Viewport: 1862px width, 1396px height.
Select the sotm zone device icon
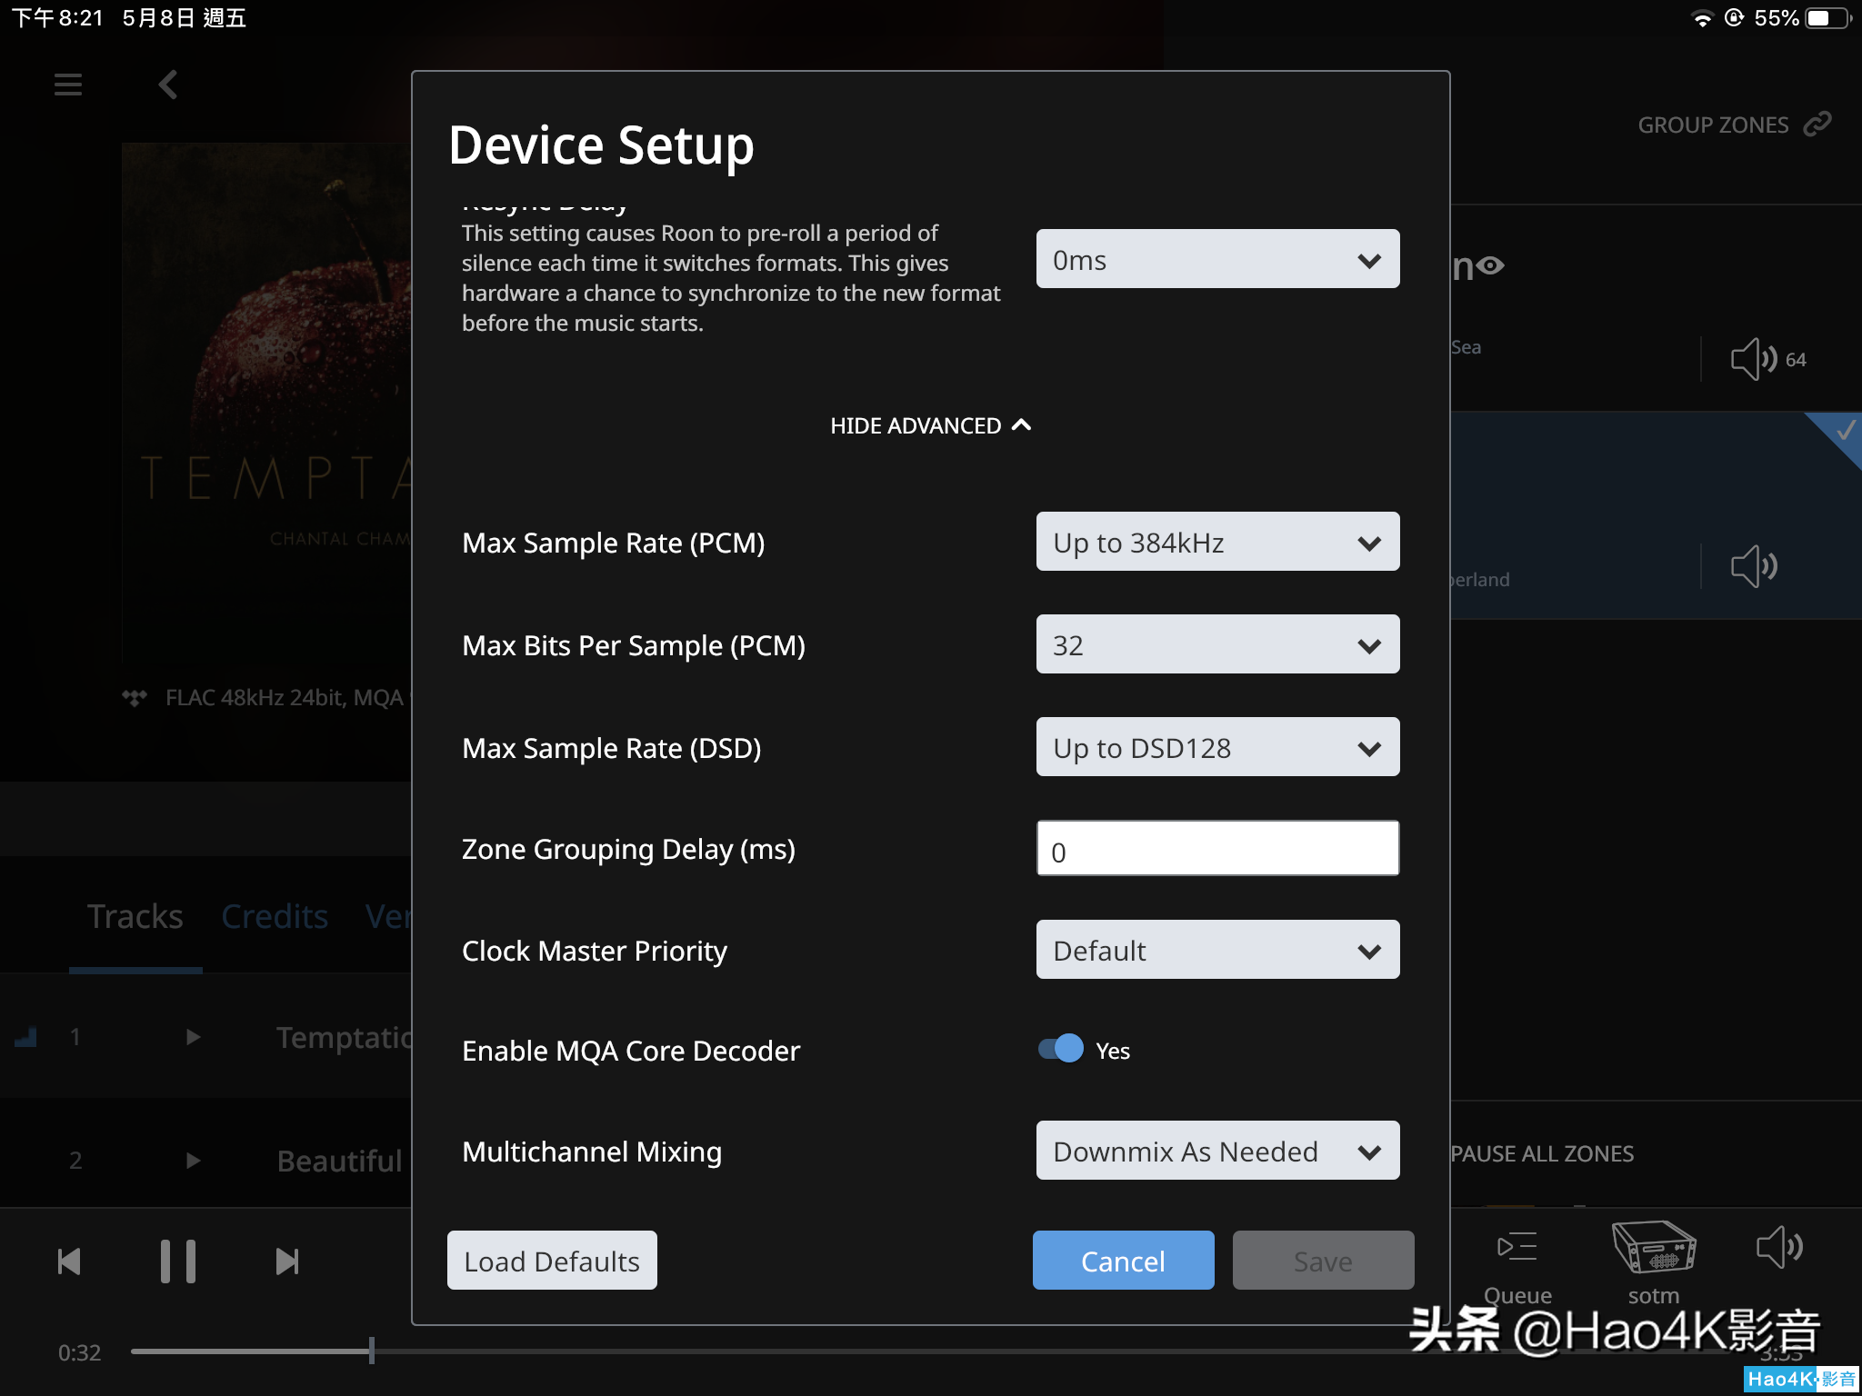pos(1653,1248)
